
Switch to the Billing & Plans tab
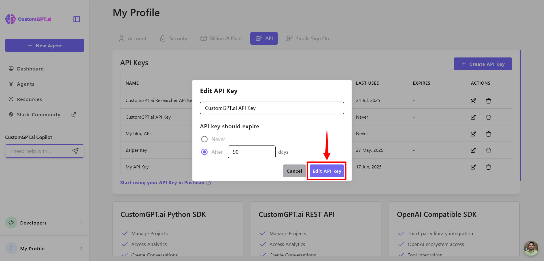pos(221,38)
